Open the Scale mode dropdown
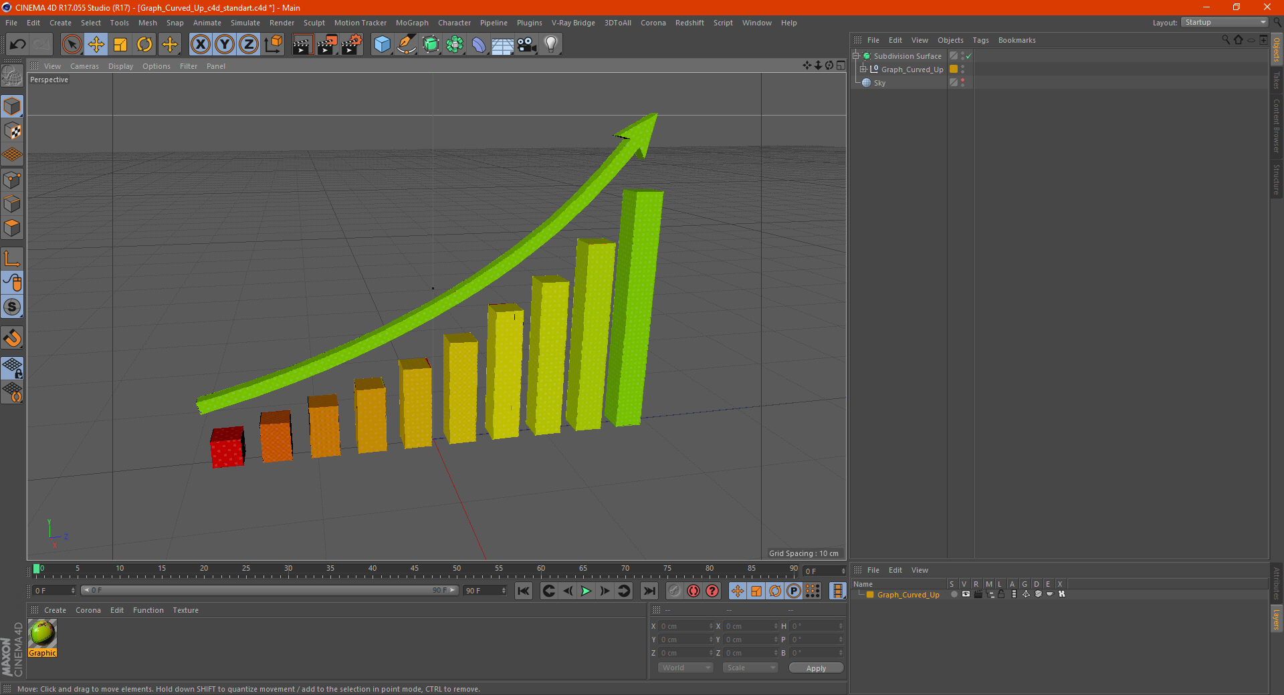Image resolution: width=1284 pixels, height=695 pixels. coord(750,668)
